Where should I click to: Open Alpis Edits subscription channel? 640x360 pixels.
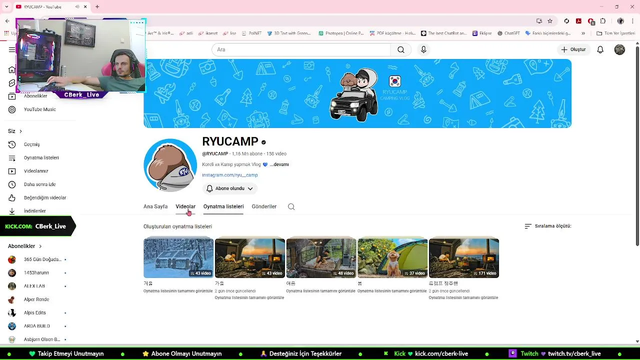[37, 313]
